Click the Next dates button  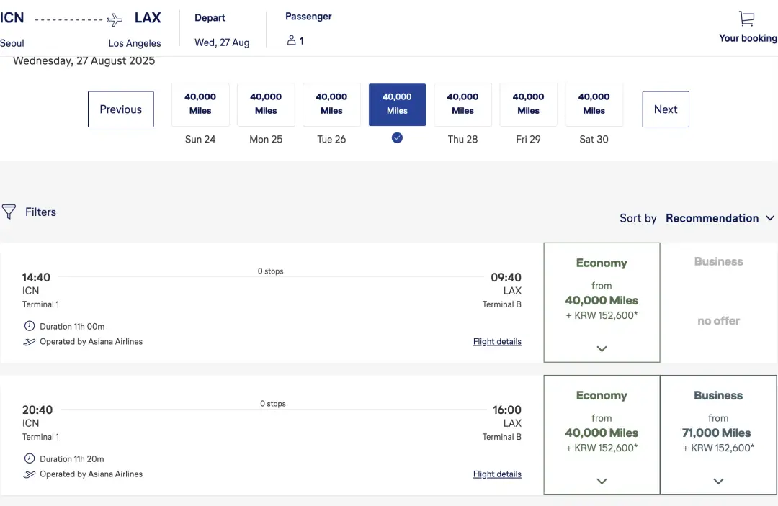pyautogui.click(x=666, y=109)
